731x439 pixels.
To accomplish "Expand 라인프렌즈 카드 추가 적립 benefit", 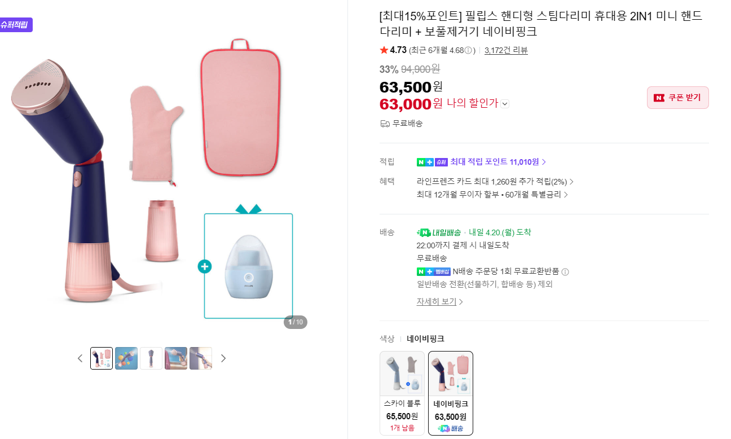I will [495, 182].
